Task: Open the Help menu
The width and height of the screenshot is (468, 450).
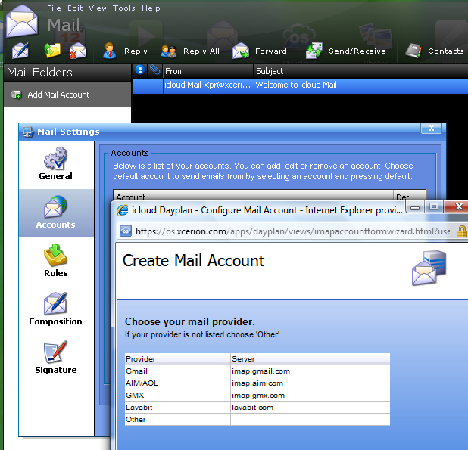Action: 151,8
